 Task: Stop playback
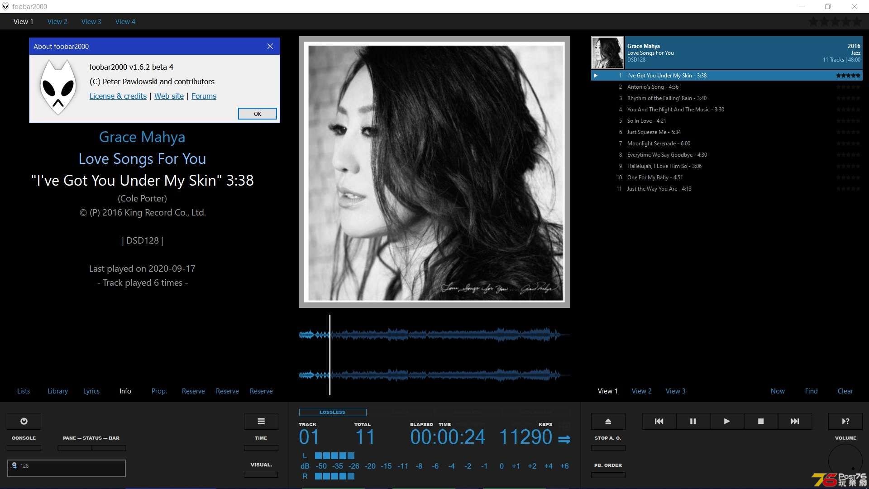click(x=761, y=421)
